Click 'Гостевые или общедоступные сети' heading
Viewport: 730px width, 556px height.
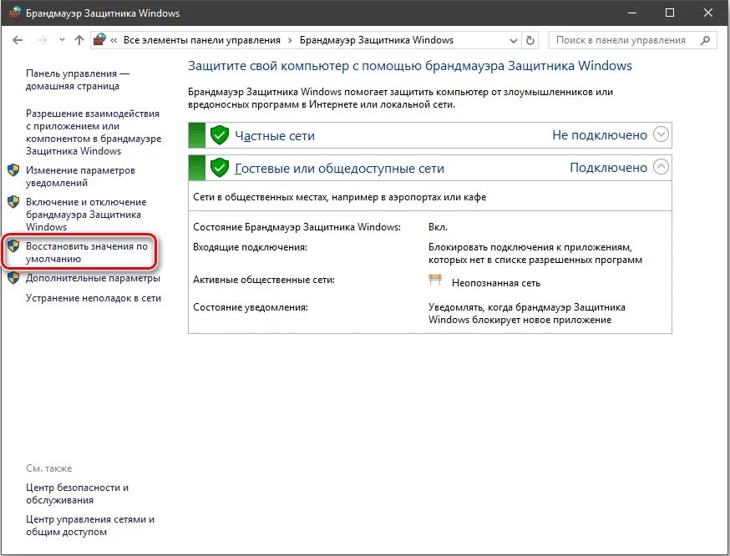coord(339,168)
